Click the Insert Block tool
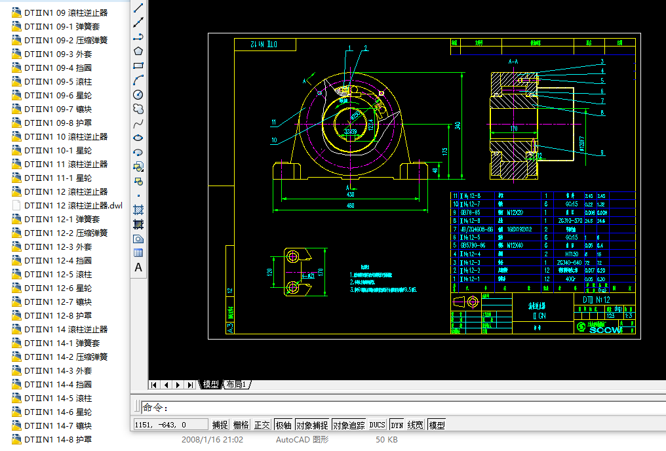 [x=138, y=167]
